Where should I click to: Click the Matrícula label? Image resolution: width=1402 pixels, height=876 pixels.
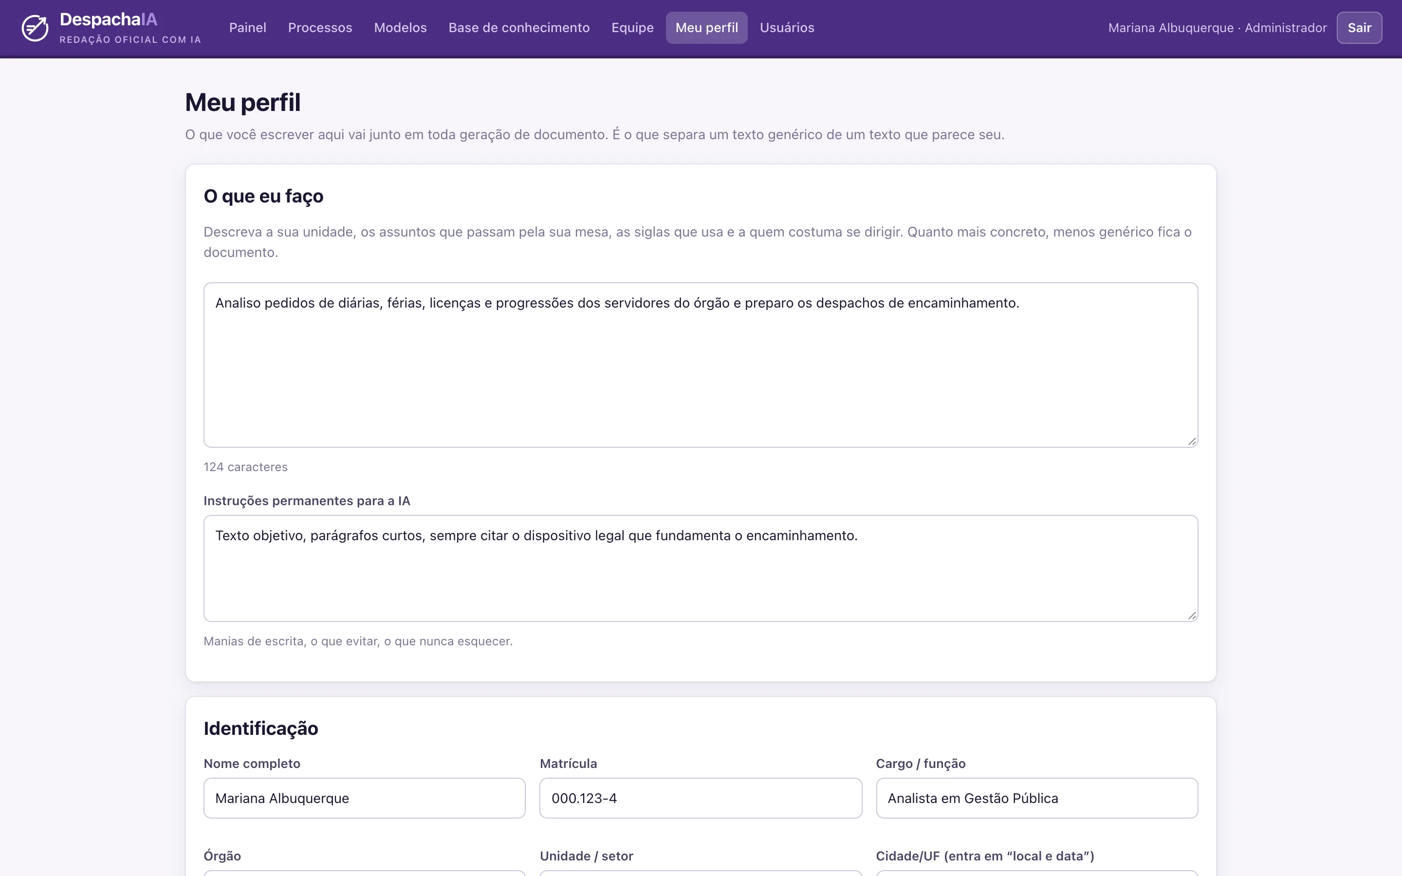pyautogui.click(x=568, y=764)
